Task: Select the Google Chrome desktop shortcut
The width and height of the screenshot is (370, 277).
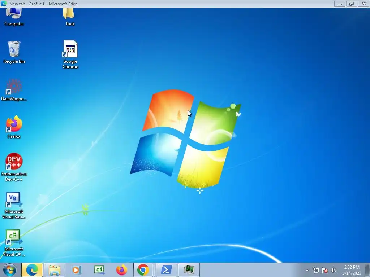Action: (70, 54)
